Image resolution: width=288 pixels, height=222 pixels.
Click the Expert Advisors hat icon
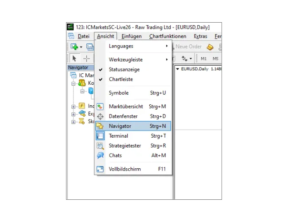pyautogui.click(x=82, y=113)
